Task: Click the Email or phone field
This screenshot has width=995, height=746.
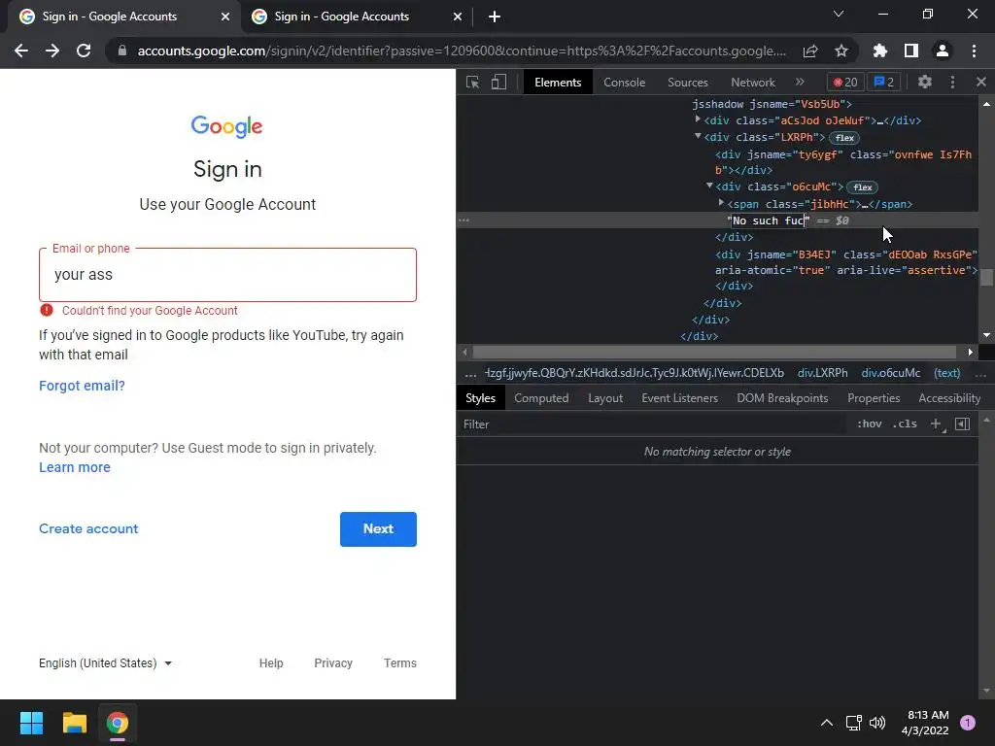Action: click(227, 275)
